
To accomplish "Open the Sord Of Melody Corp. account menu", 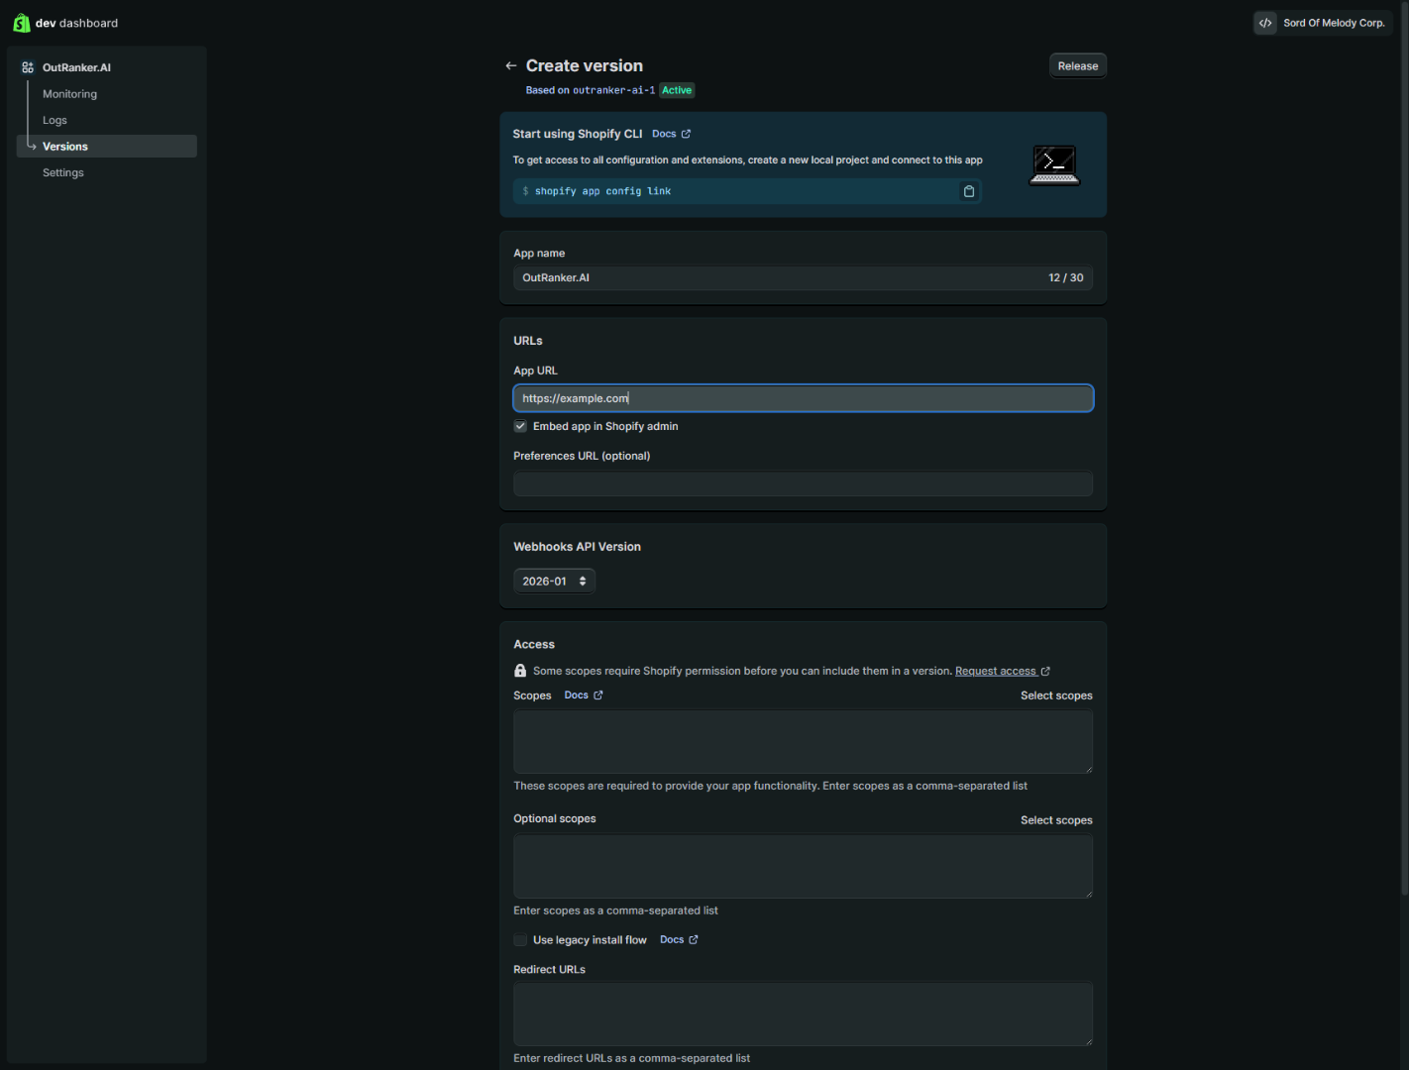I will pyautogui.click(x=1323, y=23).
